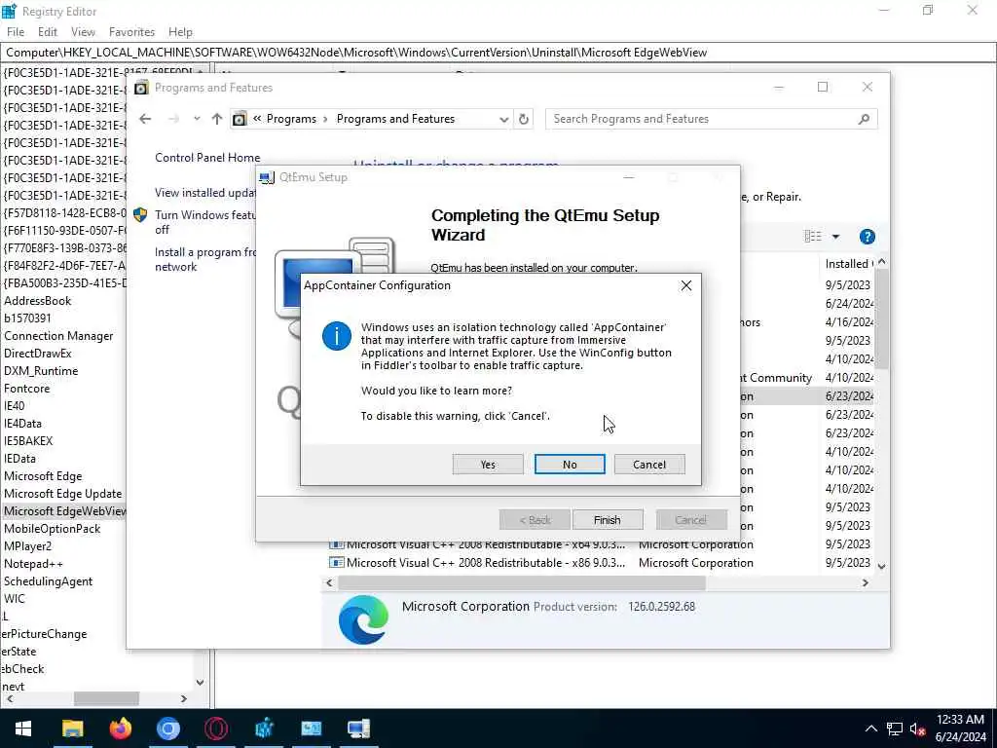This screenshot has width=997, height=748.
Task: Select WIC registry key
Action: [14, 599]
